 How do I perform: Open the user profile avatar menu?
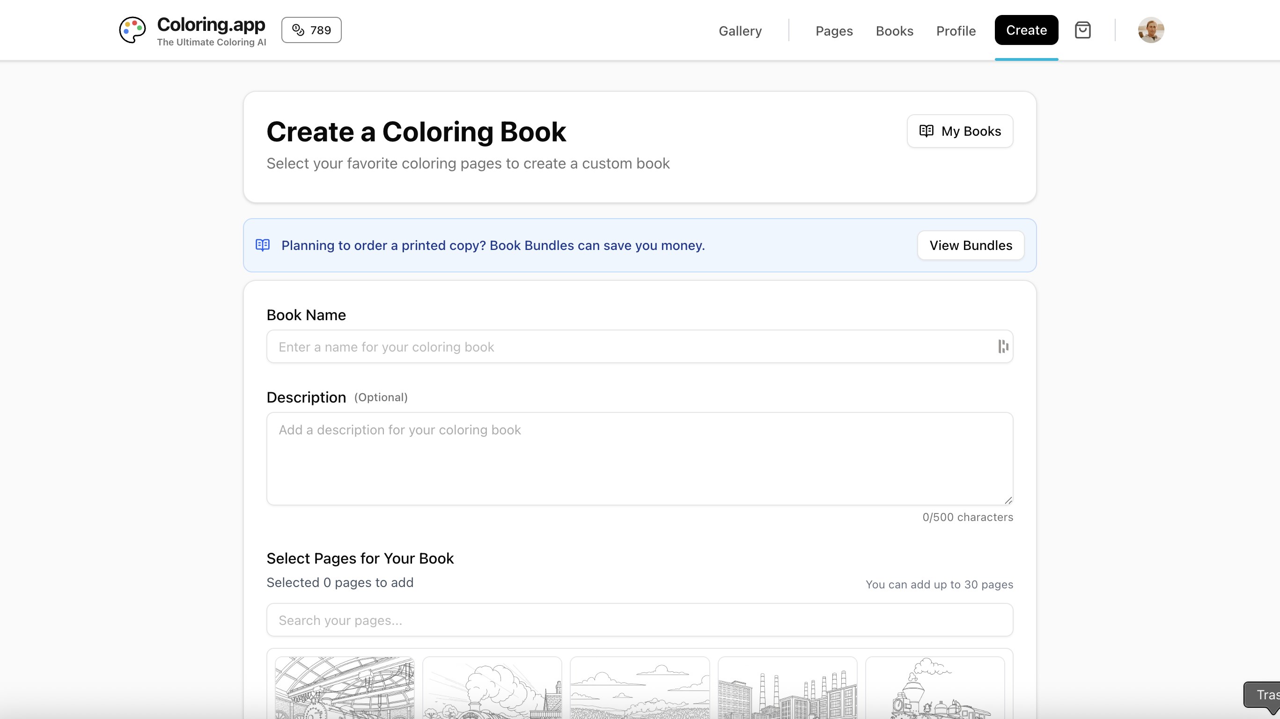pyautogui.click(x=1150, y=30)
